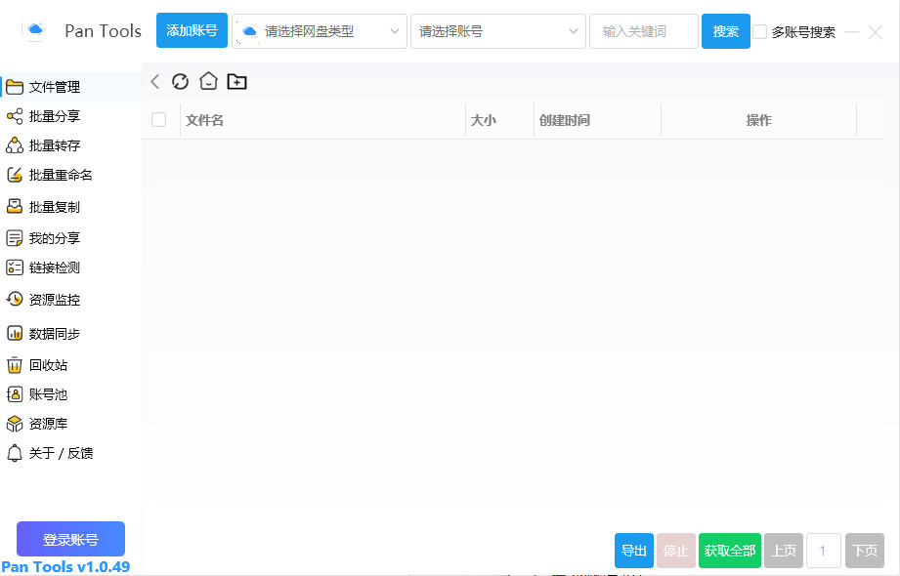Open 请选择账号 dropdown
The width and height of the screenshot is (900, 576).
pyautogui.click(x=498, y=31)
